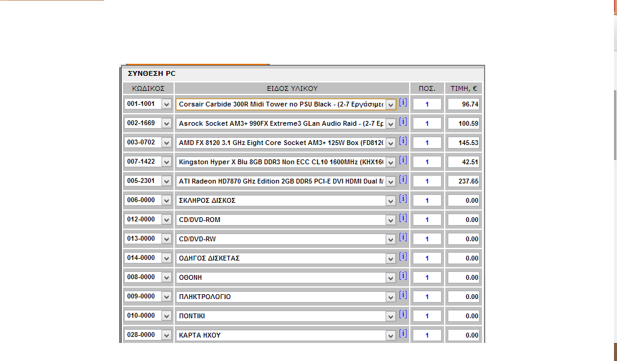Click quantity field in ΣΚΛΗΡΟΣ ΔΙΣΚΟΣ row
The width and height of the screenshot is (617, 361).
[427, 200]
